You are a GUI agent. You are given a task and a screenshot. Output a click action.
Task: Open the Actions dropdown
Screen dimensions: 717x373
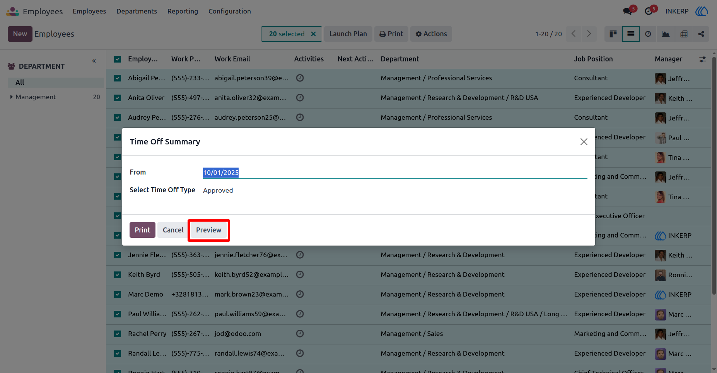(x=431, y=34)
